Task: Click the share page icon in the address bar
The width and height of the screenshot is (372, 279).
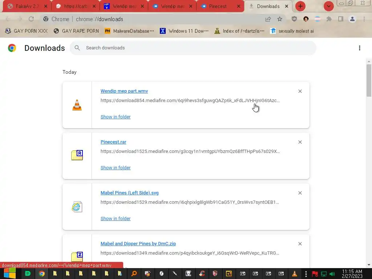Action: 268,19
